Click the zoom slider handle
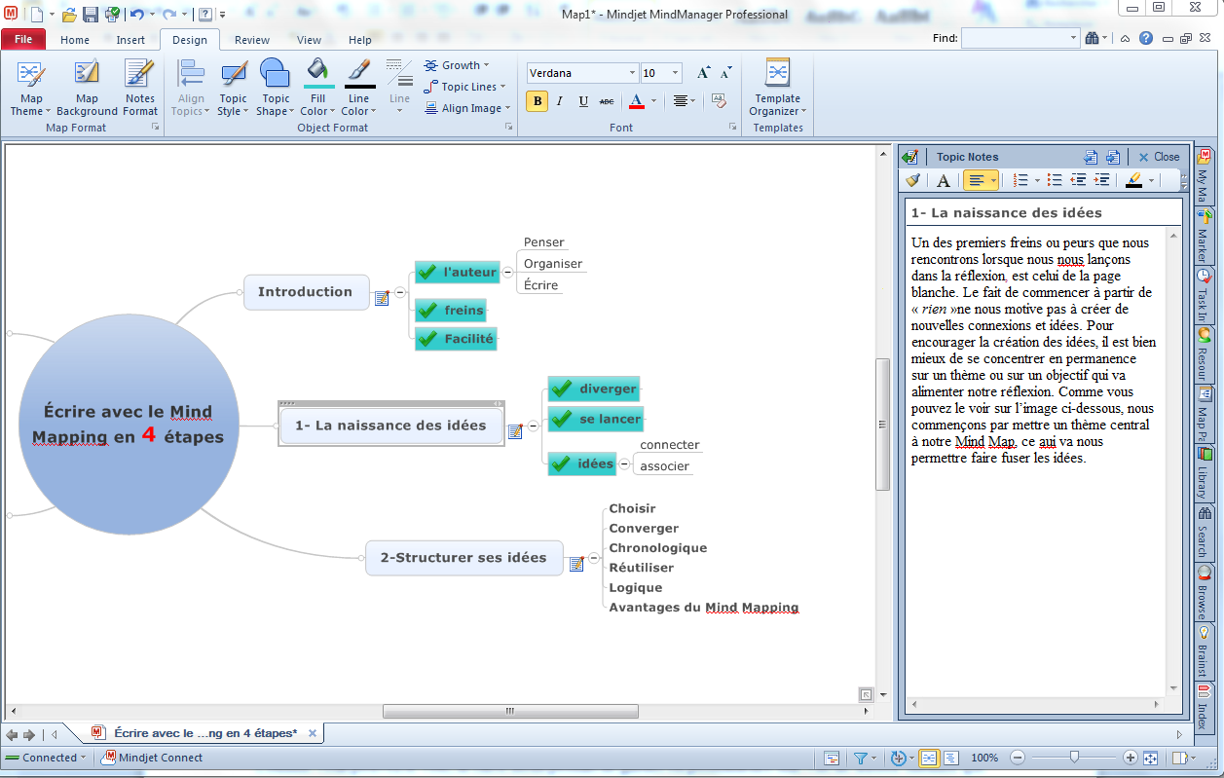Viewport: 1224px width, 778px height. pyautogui.click(x=1074, y=758)
